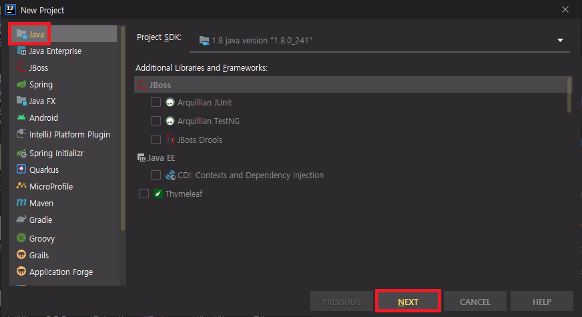
Task: Choose Maven label in project type list
Action: pos(41,203)
